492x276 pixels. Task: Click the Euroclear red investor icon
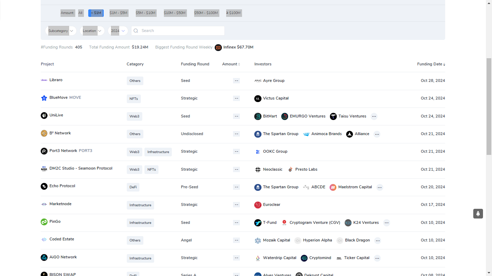coord(258,205)
